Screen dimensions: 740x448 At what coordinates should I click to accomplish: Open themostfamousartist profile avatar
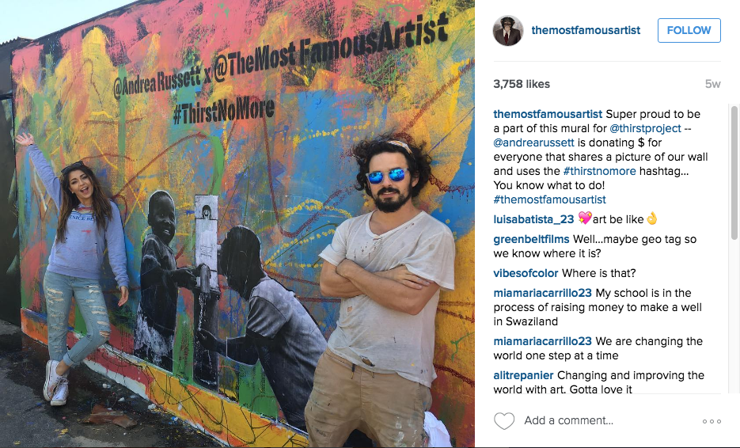pyautogui.click(x=508, y=31)
